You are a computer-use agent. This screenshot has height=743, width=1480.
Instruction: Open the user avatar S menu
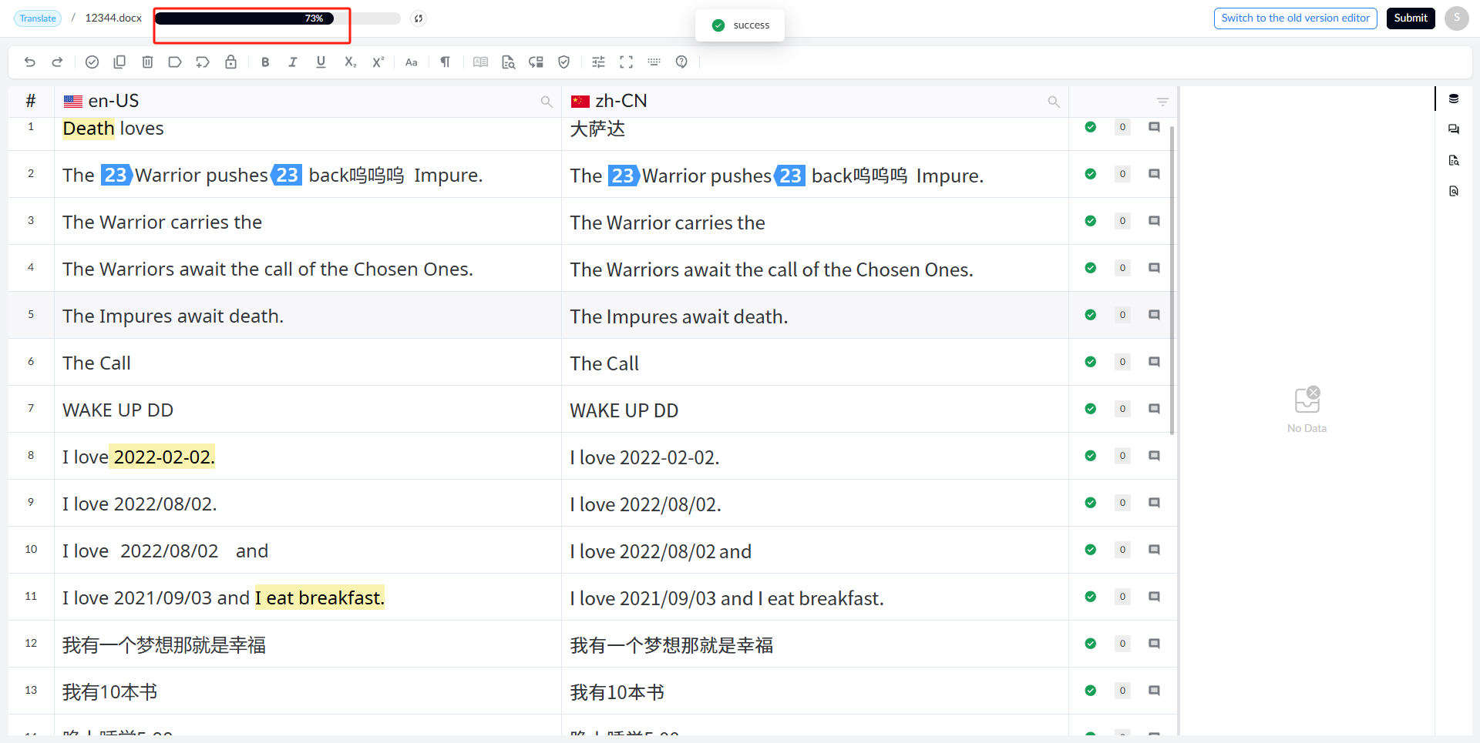[1456, 18]
